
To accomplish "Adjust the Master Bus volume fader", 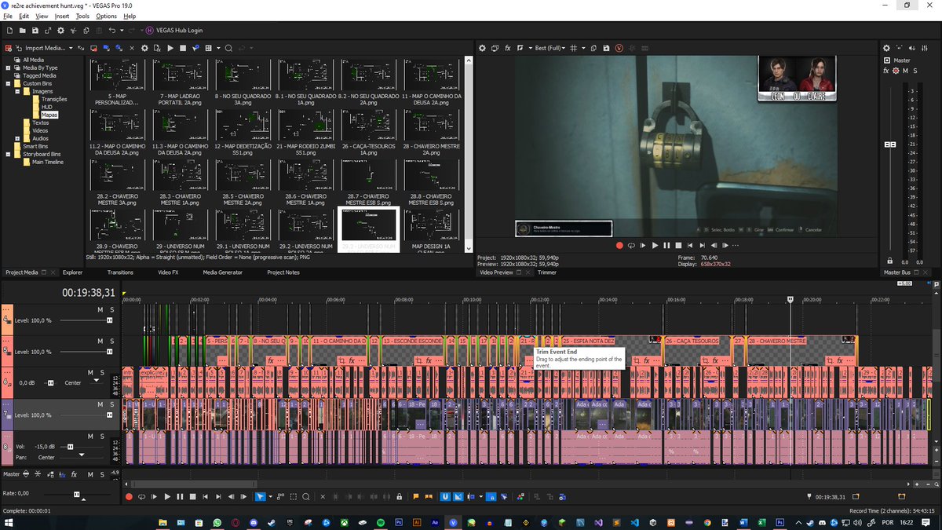I will click(x=890, y=144).
